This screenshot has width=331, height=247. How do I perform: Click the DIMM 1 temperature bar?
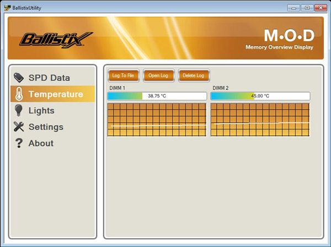pos(157,96)
